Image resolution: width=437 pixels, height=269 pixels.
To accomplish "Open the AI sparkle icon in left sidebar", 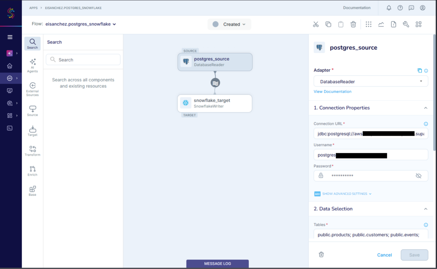I will point(9,53).
